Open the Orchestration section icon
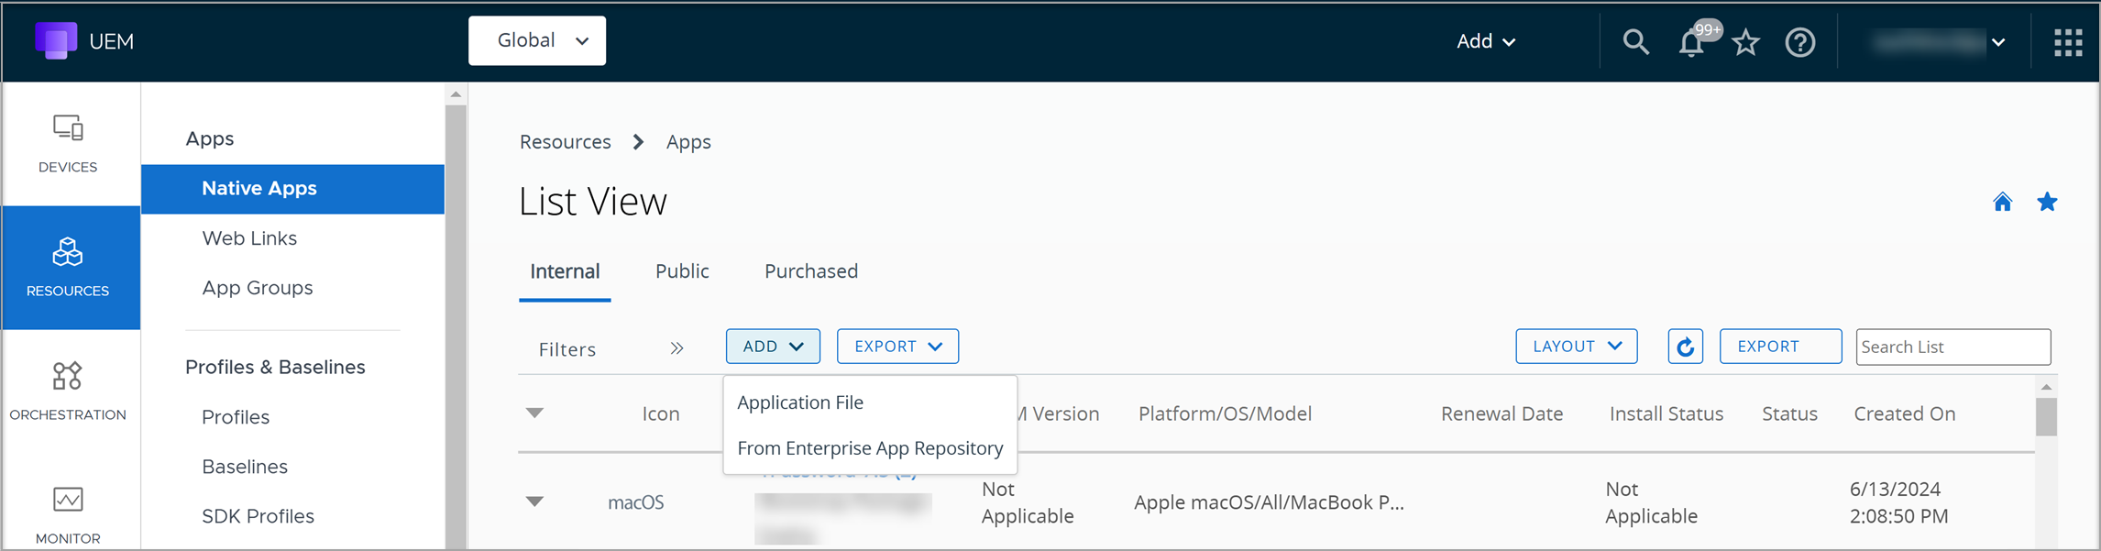2101x551 pixels. click(x=68, y=375)
